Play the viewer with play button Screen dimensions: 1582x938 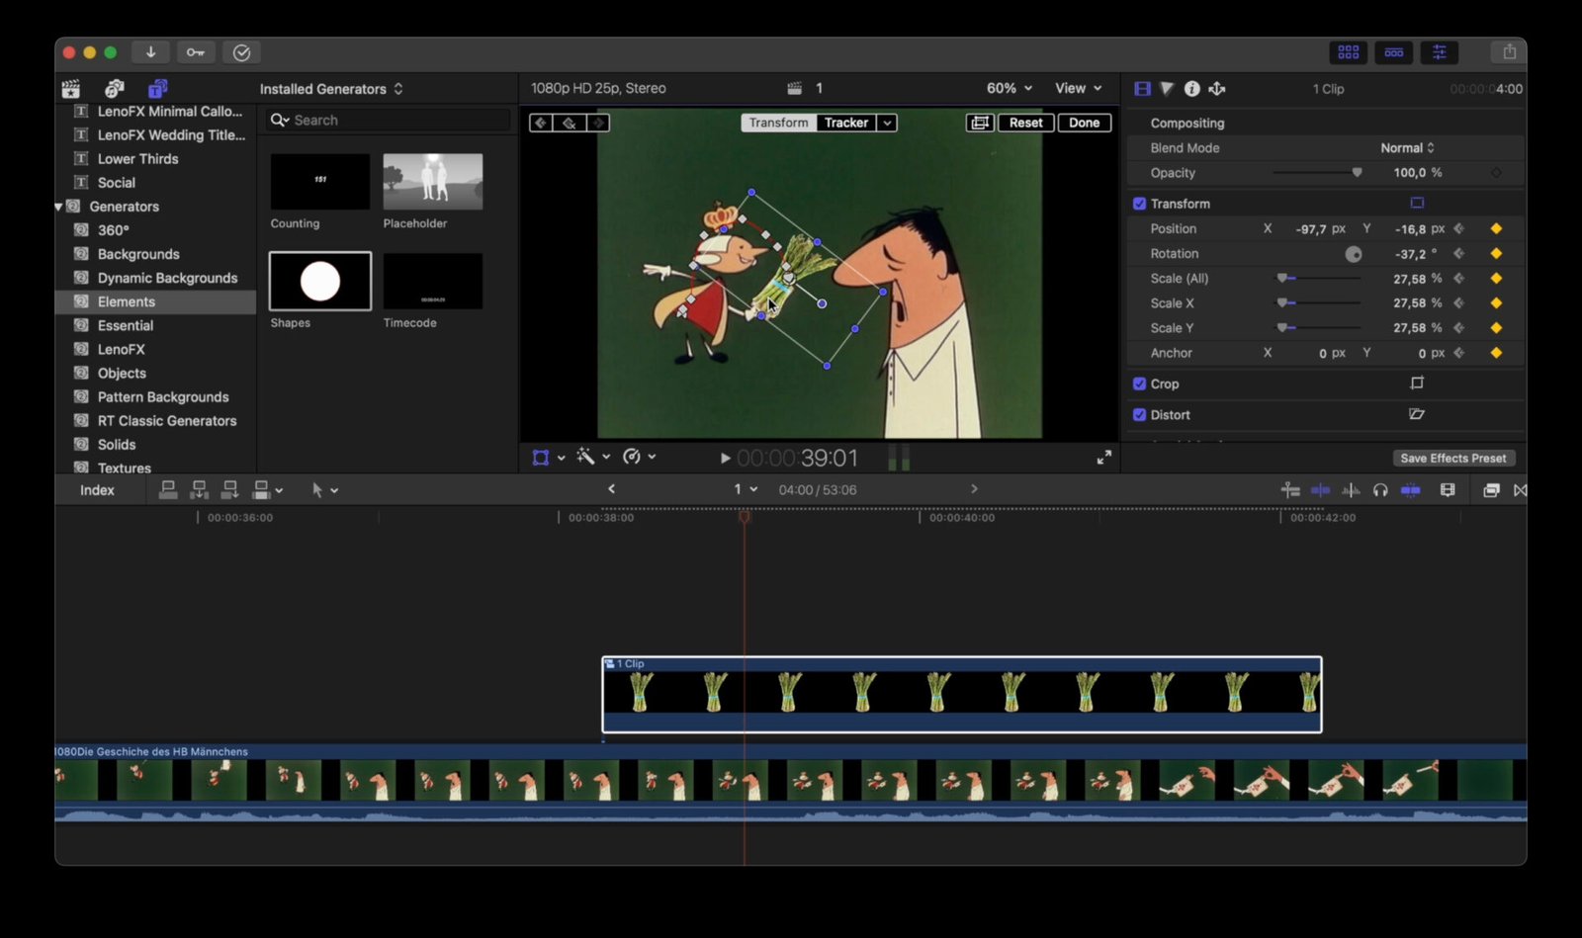725,459
